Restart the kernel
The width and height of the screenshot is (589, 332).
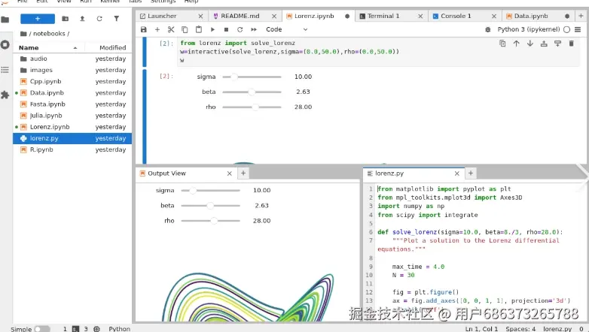[240, 29]
